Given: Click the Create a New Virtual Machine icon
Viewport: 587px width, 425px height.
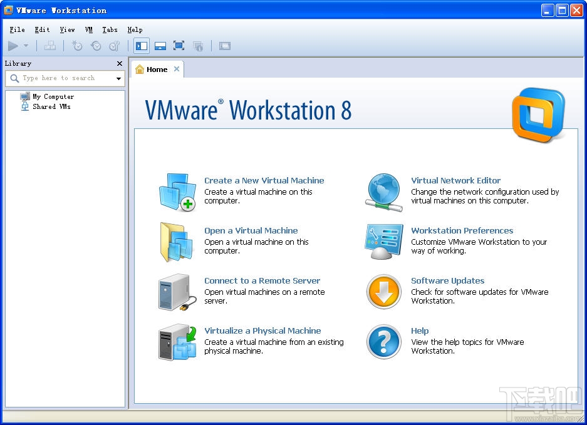Looking at the screenshot, I should click(x=178, y=192).
